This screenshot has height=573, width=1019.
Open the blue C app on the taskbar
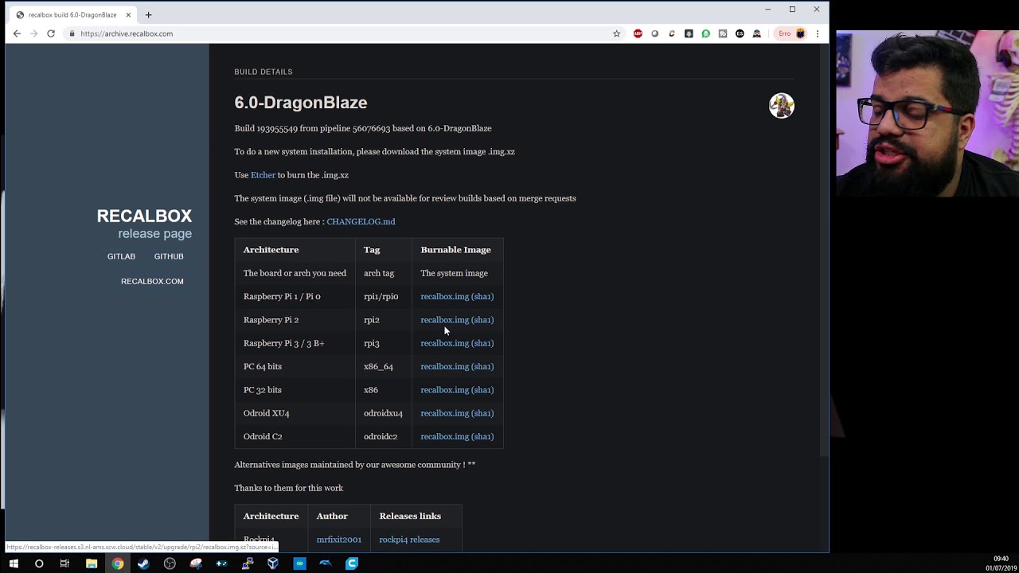pos(352,563)
